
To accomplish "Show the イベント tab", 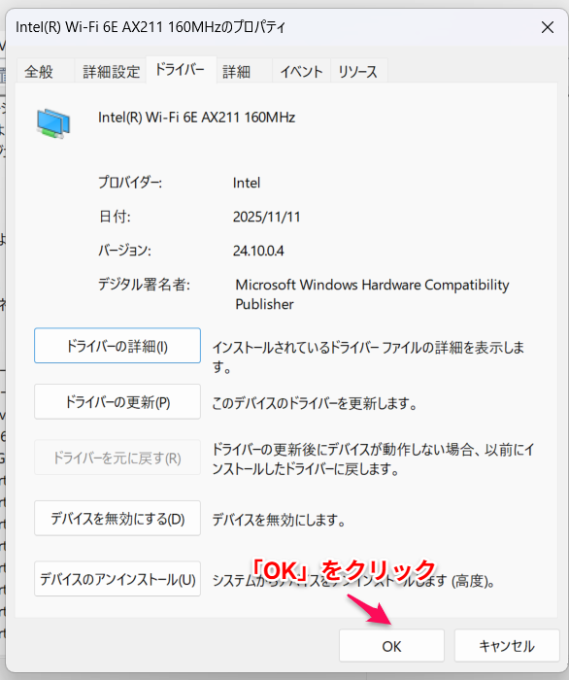I will [301, 72].
